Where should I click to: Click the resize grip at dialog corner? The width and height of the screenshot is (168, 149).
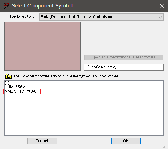[x=165, y=146]
